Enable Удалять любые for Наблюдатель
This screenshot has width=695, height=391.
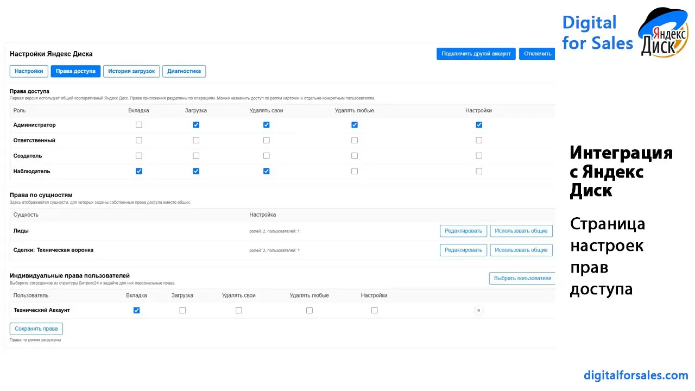355,171
